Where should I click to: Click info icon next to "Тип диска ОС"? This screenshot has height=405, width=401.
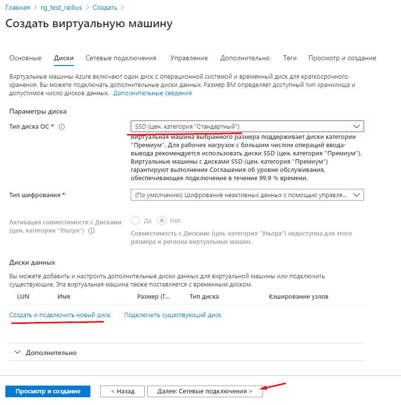click(62, 127)
